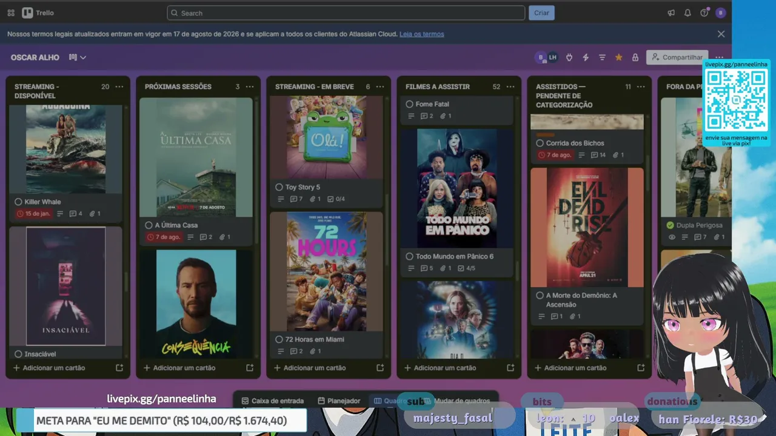Open the Leia os termos link
The width and height of the screenshot is (776, 436).
[421, 34]
